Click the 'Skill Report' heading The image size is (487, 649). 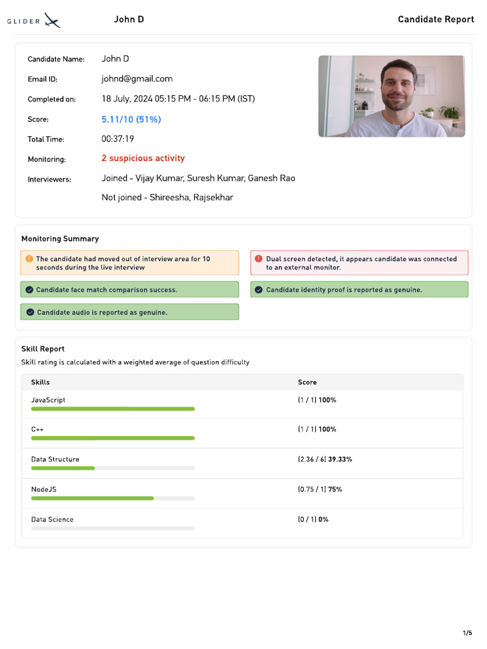tap(43, 349)
